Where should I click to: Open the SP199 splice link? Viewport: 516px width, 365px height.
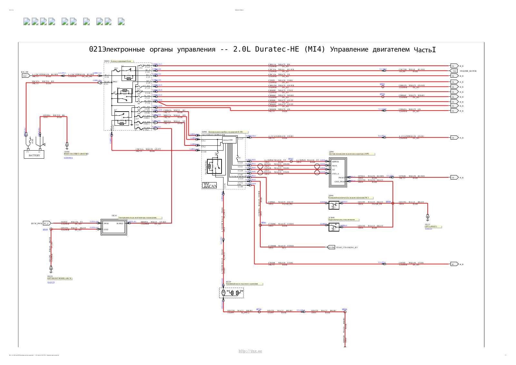pyautogui.click(x=45, y=230)
